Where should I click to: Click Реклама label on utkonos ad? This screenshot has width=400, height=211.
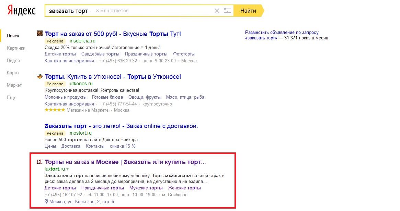pyautogui.click(x=55, y=84)
